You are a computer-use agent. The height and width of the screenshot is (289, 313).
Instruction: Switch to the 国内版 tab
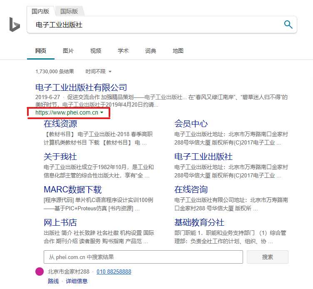click(x=40, y=11)
